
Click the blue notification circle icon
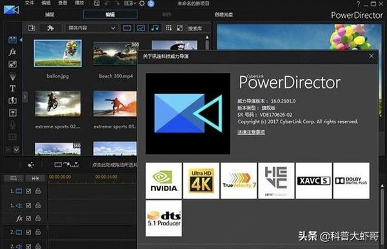(x=151, y=3)
